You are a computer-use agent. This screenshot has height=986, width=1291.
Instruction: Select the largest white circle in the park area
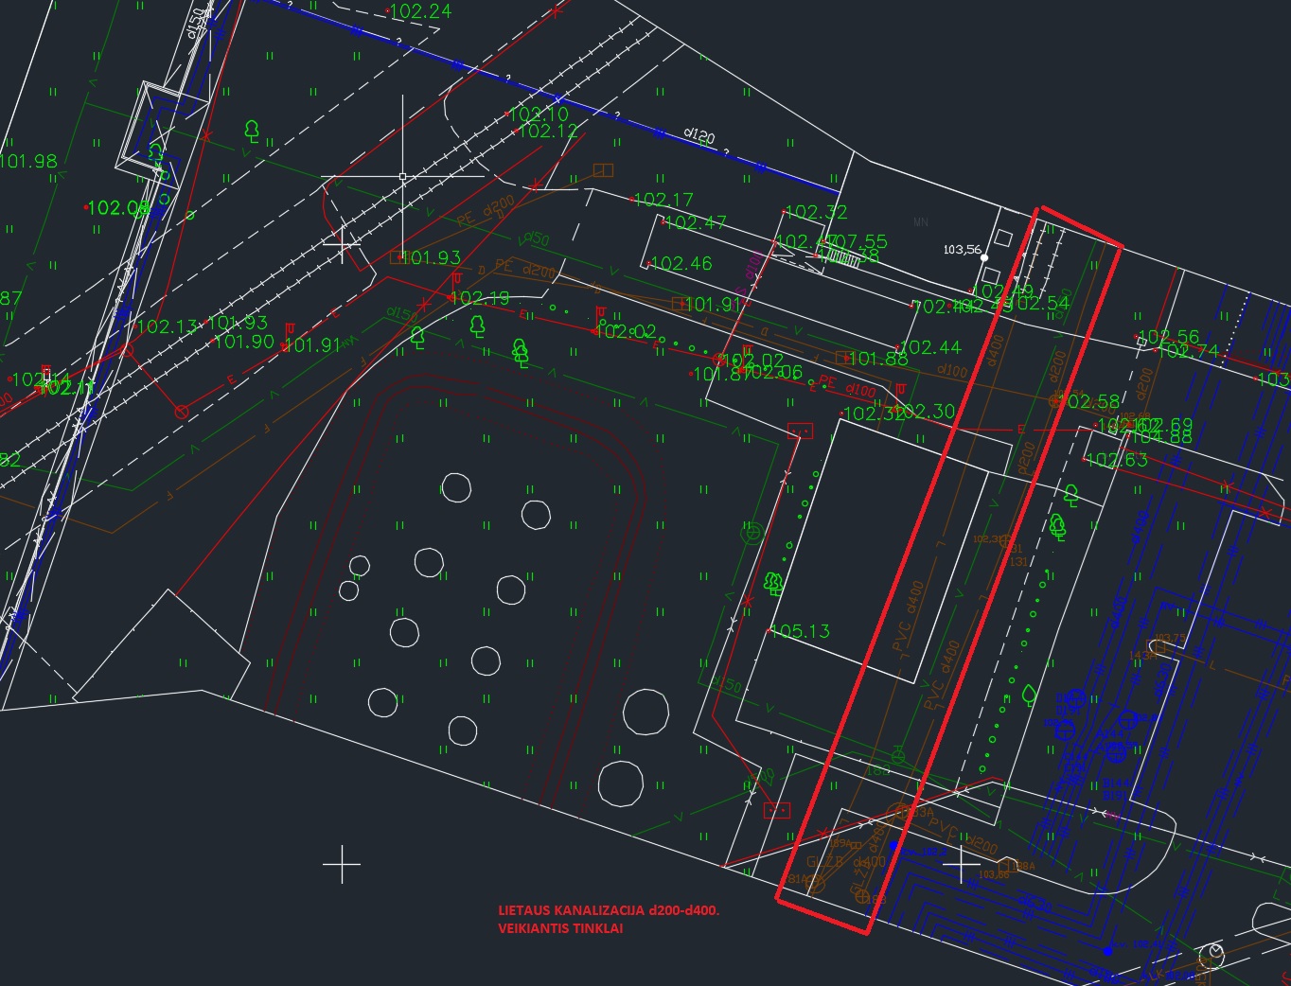pos(646,711)
